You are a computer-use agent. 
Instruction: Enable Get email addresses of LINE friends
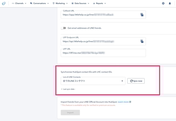pos(63,28)
